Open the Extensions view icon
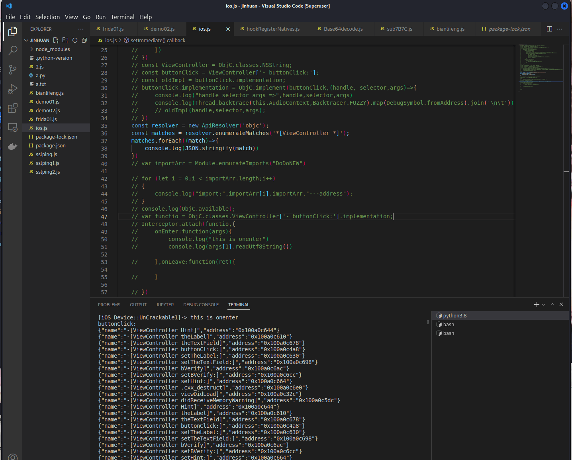This screenshot has height=460, width=572. point(13,108)
